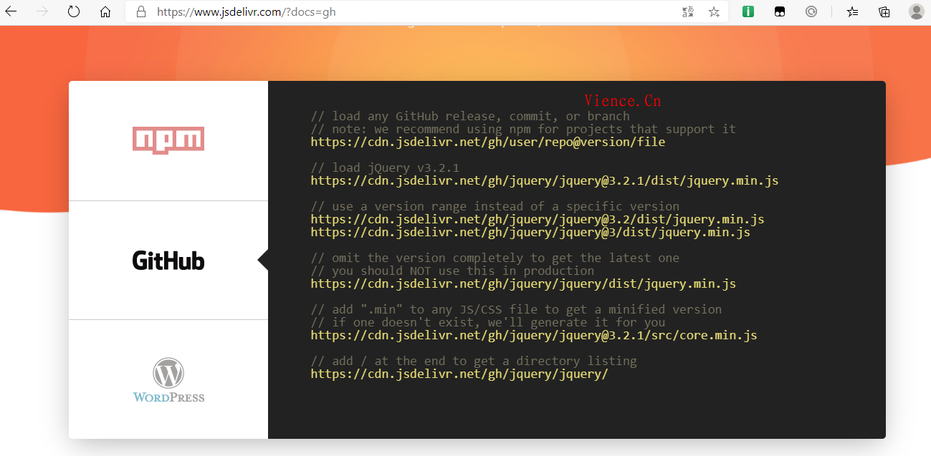Open the Favorites list icon
Viewport: 931px width, 456px height.
pos(852,11)
